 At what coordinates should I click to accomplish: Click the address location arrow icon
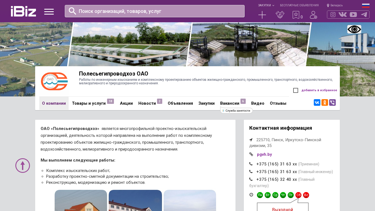coord(251,140)
